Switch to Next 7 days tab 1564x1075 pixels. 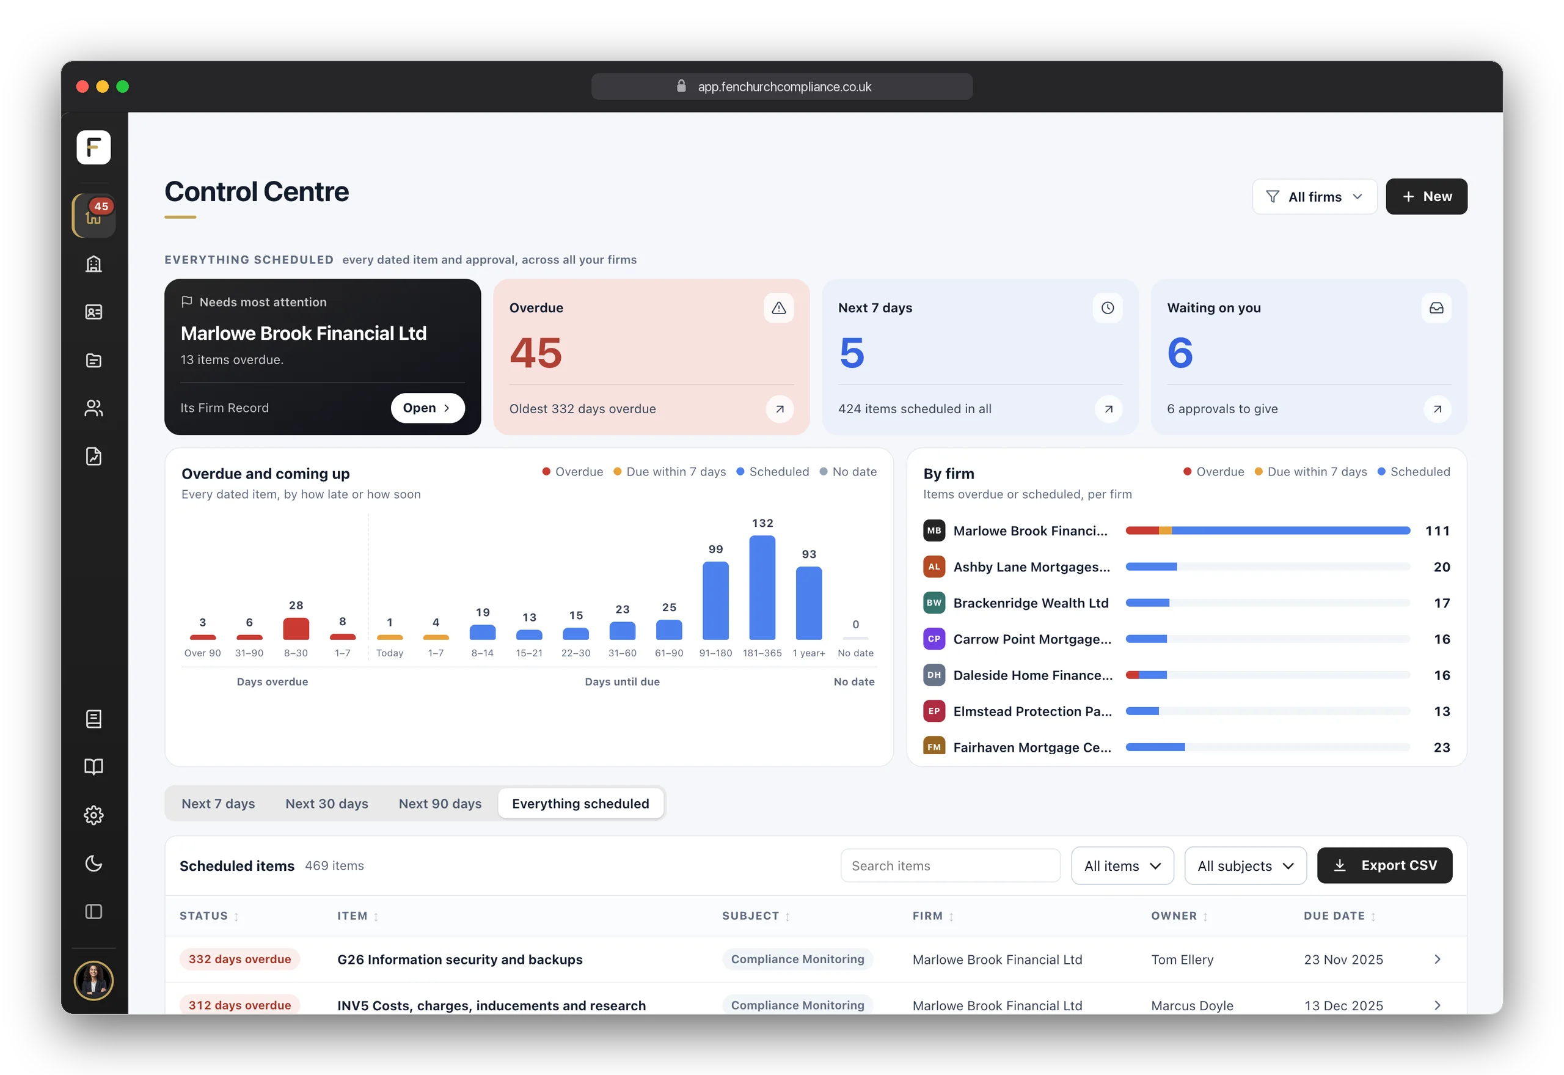pyautogui.click(x=218, y=804)
